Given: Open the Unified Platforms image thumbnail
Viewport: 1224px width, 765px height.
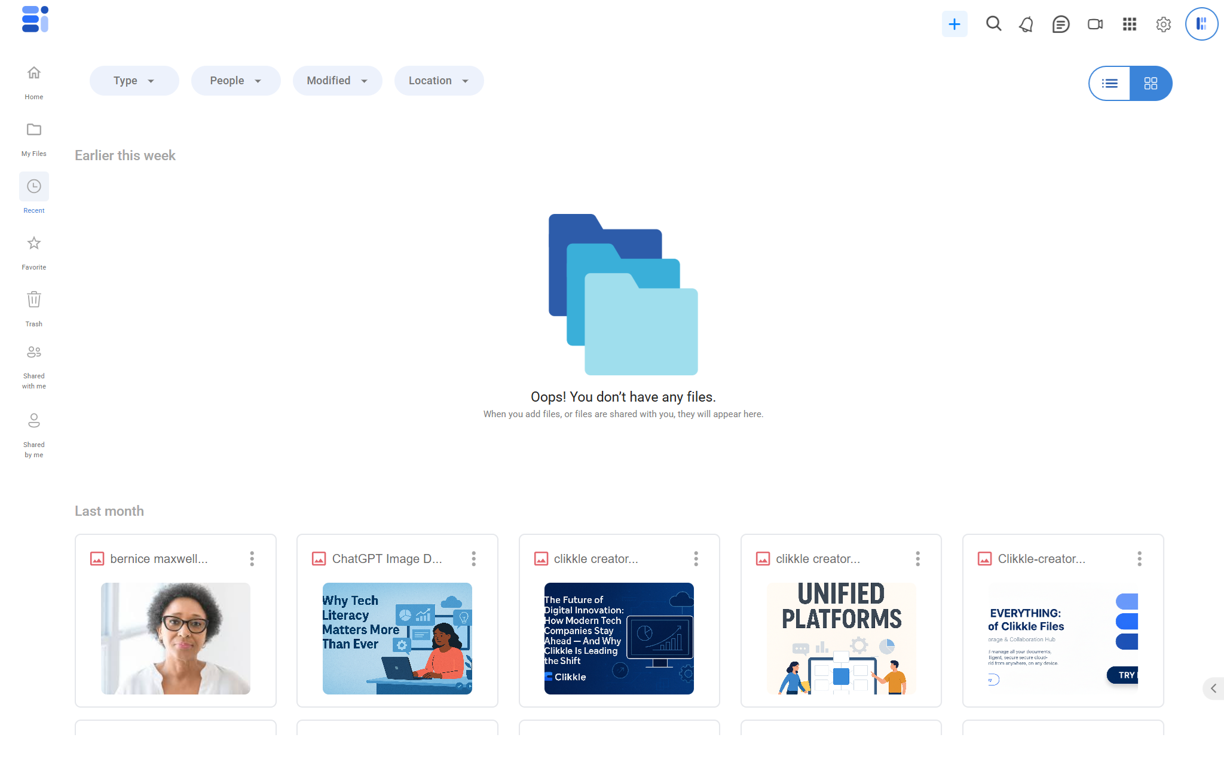Looking at the screenshot, I should coord(841,638).
